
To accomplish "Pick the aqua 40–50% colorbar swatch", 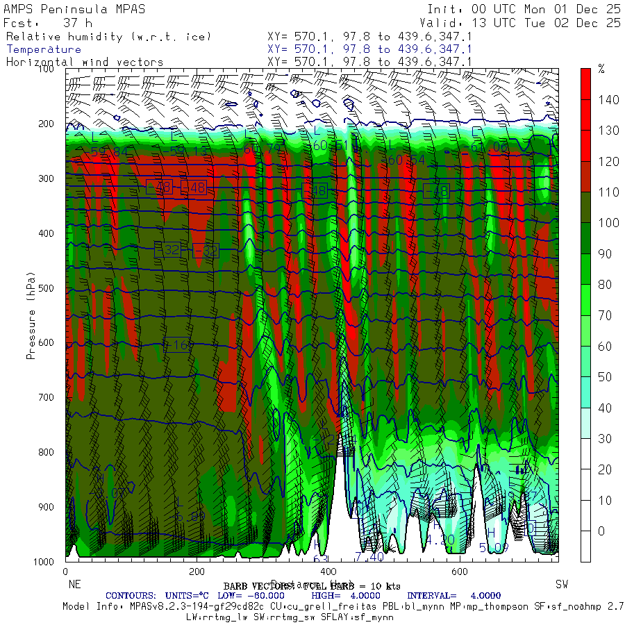I will 585,392.
